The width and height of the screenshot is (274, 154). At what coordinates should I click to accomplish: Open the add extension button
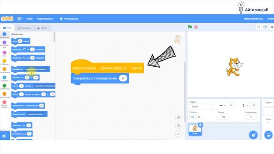pos(5,136)
